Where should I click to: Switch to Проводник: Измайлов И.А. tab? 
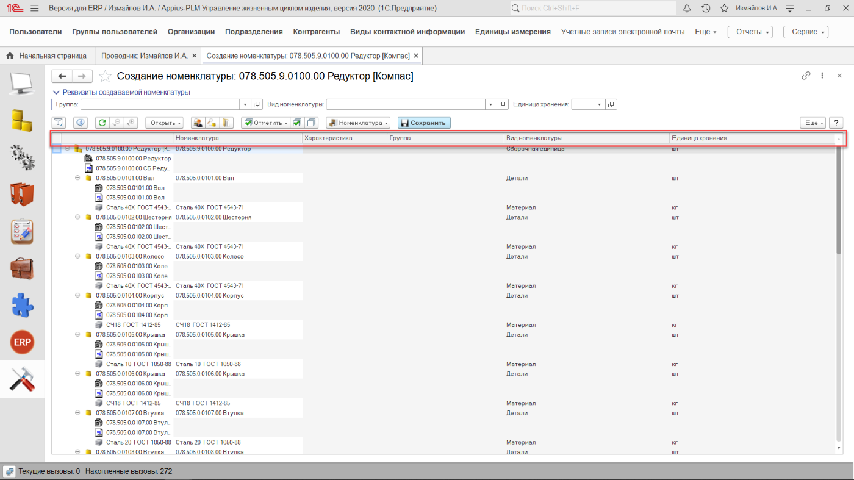pyautogui.click(x=144, y=56)
